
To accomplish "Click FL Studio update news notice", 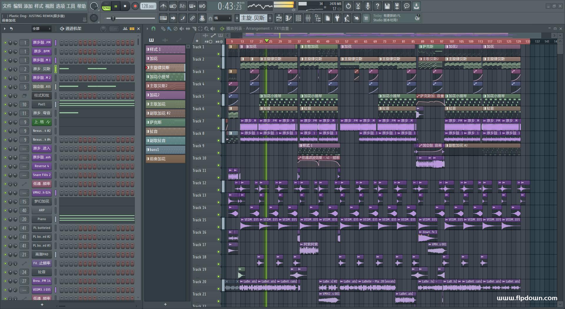I will 396,18.
